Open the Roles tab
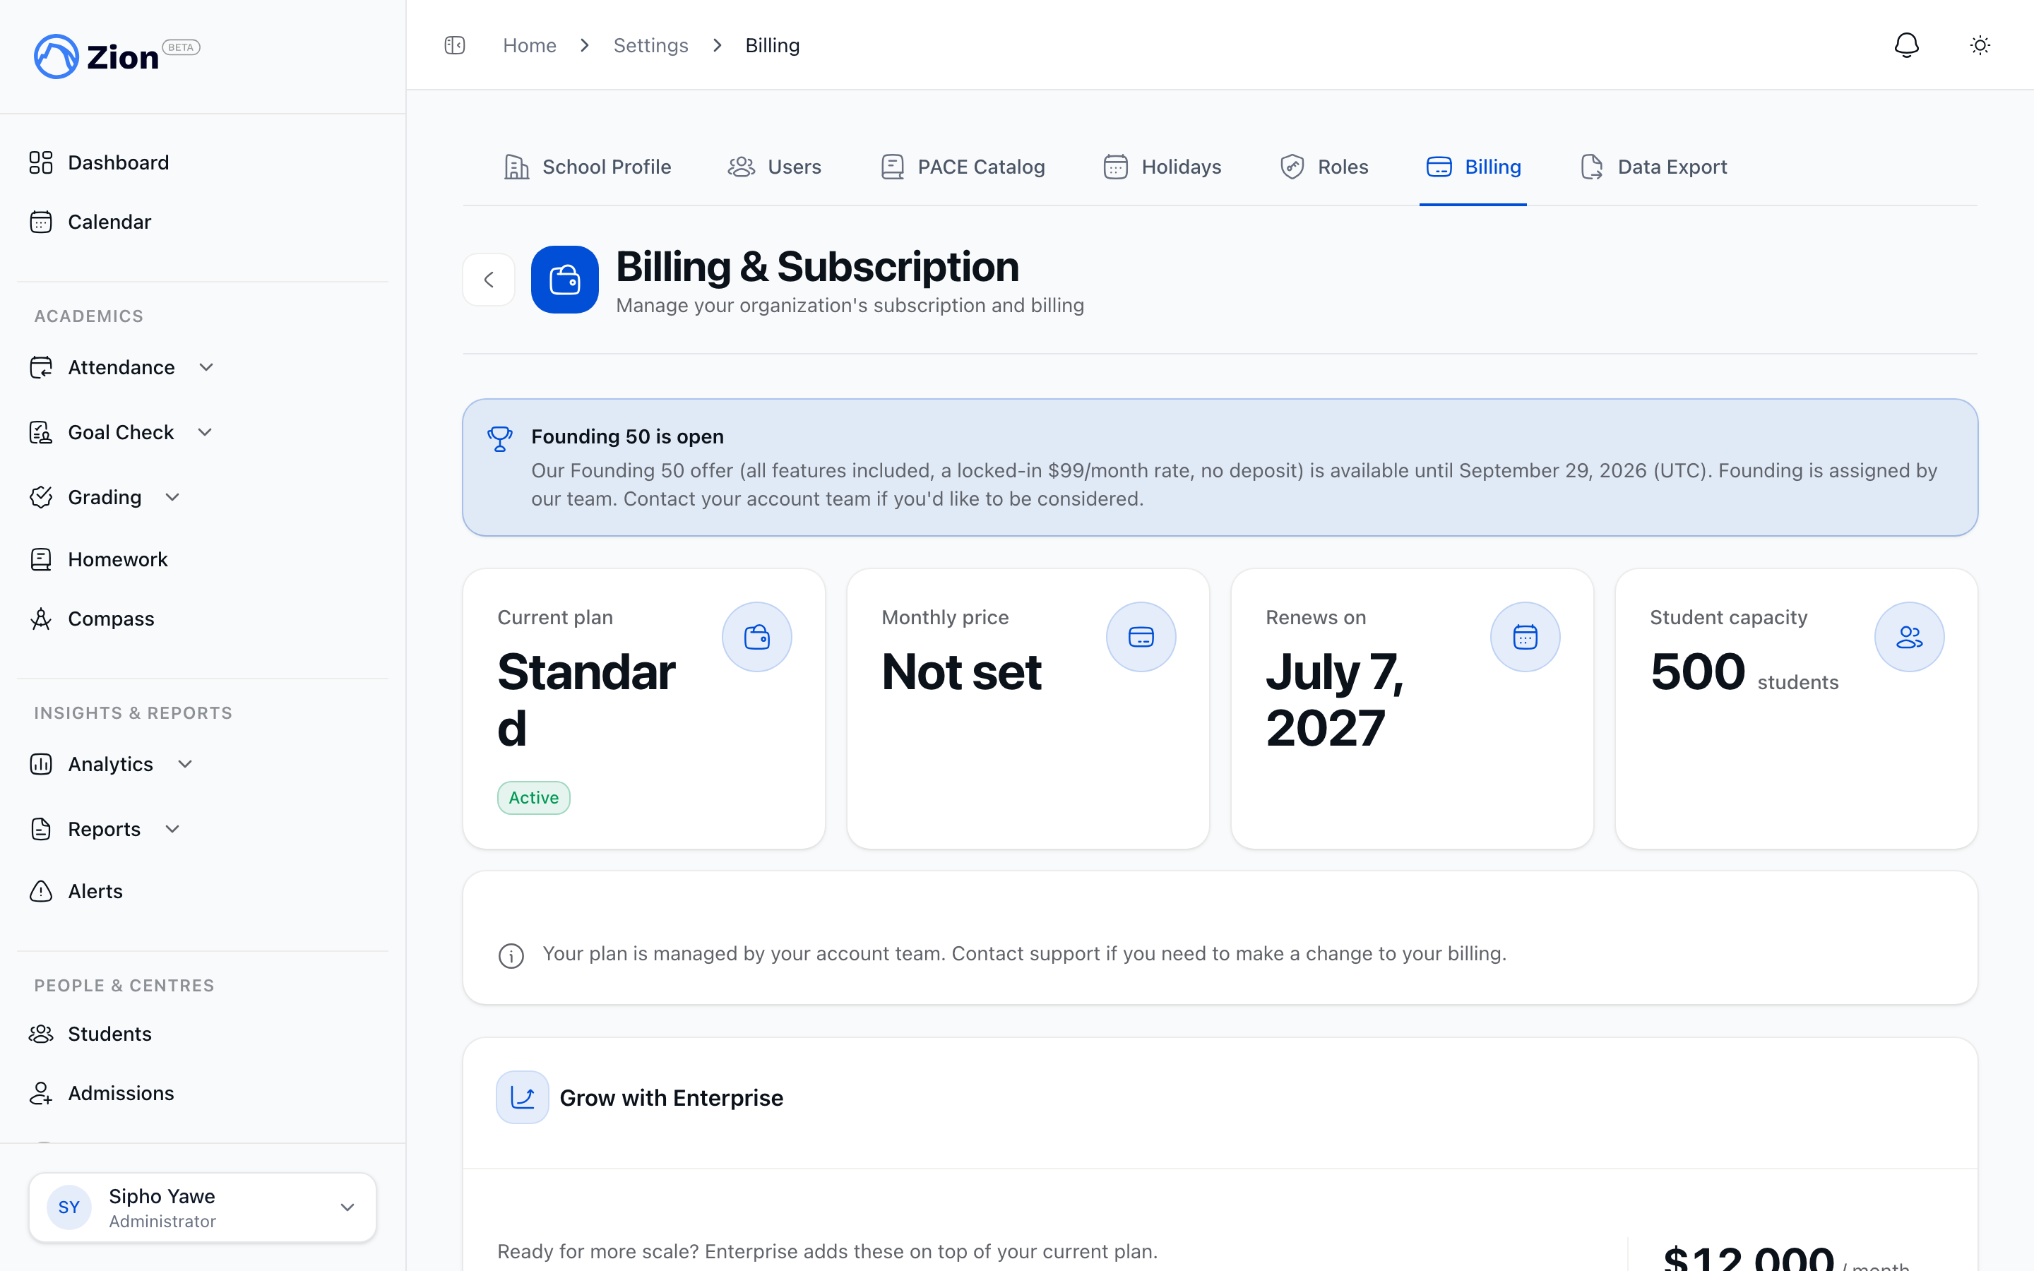This screenshot has width=2034, height=1271. tap(1324, 167)
